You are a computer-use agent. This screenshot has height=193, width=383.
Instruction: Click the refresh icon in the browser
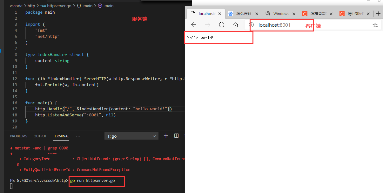coord(221,24)
